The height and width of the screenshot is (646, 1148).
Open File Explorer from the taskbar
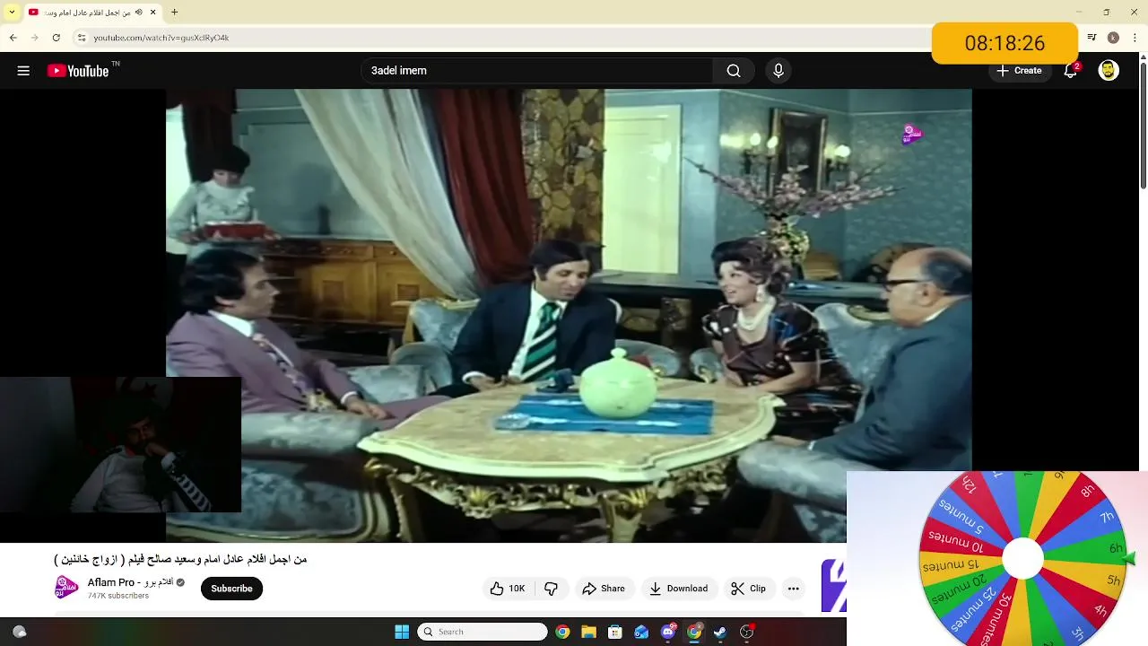click(588, 632)
